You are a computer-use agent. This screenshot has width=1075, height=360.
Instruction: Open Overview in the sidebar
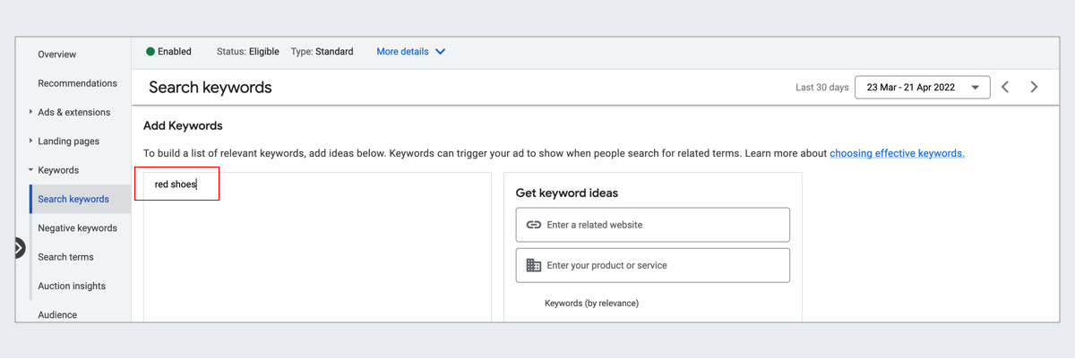(57, 55)
